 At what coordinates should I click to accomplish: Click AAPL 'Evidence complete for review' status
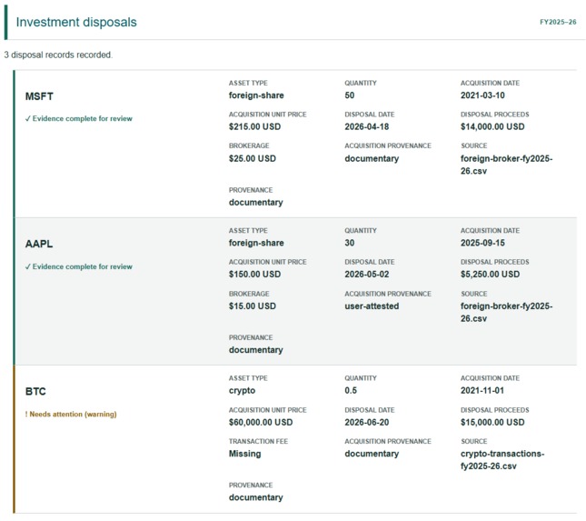click(78, 266)
